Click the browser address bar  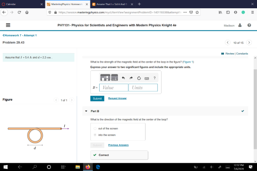120,12
